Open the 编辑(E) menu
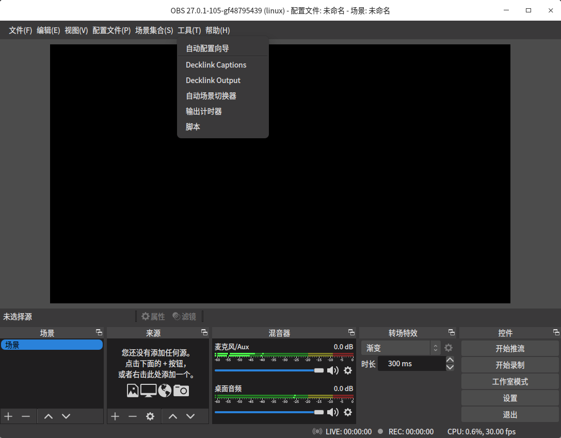Image resolution: width=561 pixels, height=438 pixels. click(x=49, y=30)
